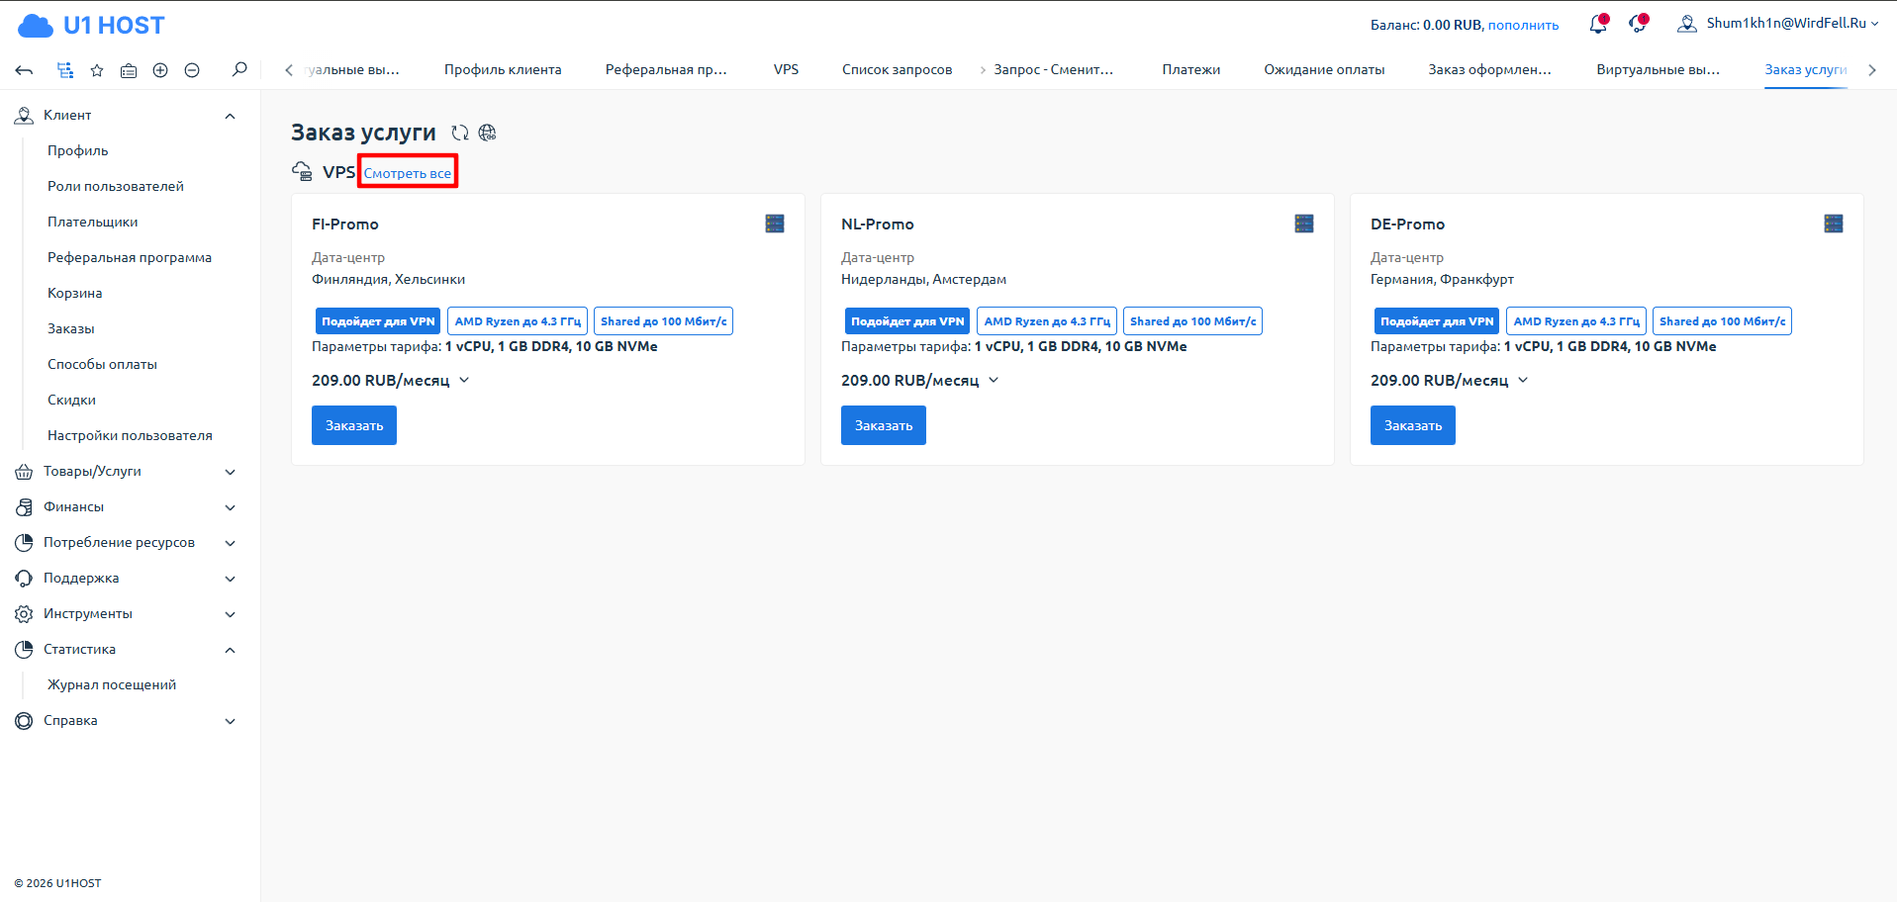Open the Shum1kh1n@WirdFell.Ru account menu

(x=1792, y=23)
